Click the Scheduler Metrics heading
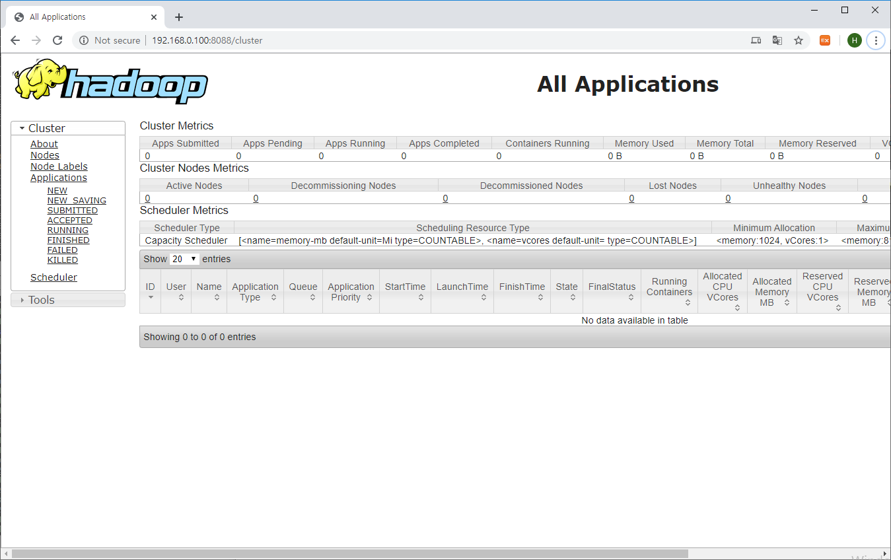 [x=184, y=210]
